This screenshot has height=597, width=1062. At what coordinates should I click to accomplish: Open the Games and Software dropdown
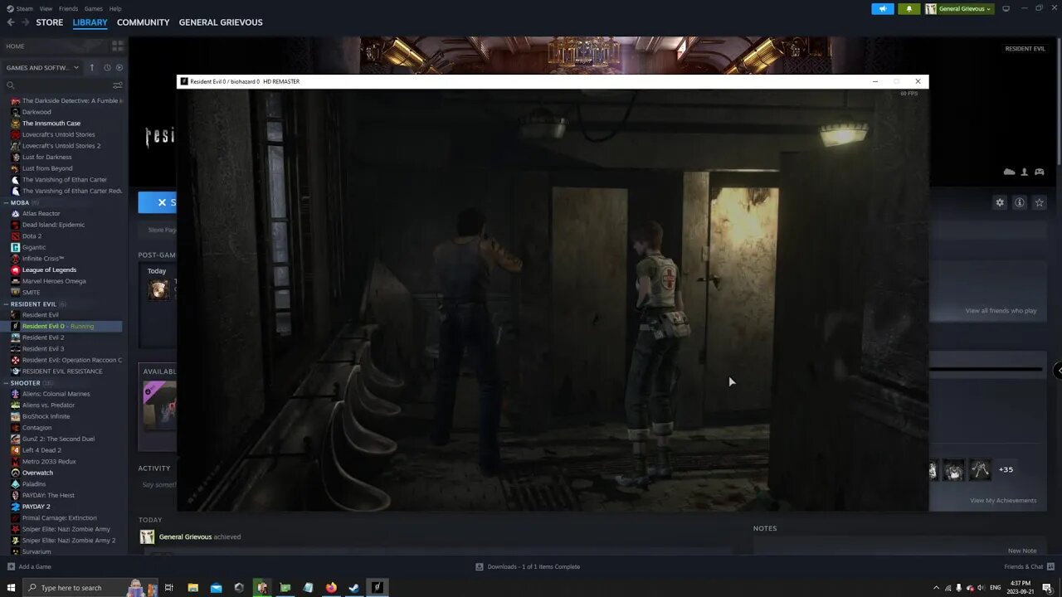tap(42, 67)
